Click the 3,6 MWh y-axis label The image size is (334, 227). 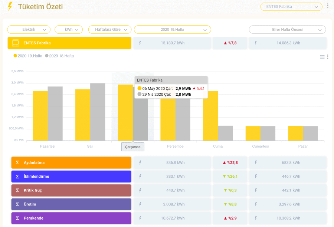coord(17,71)
